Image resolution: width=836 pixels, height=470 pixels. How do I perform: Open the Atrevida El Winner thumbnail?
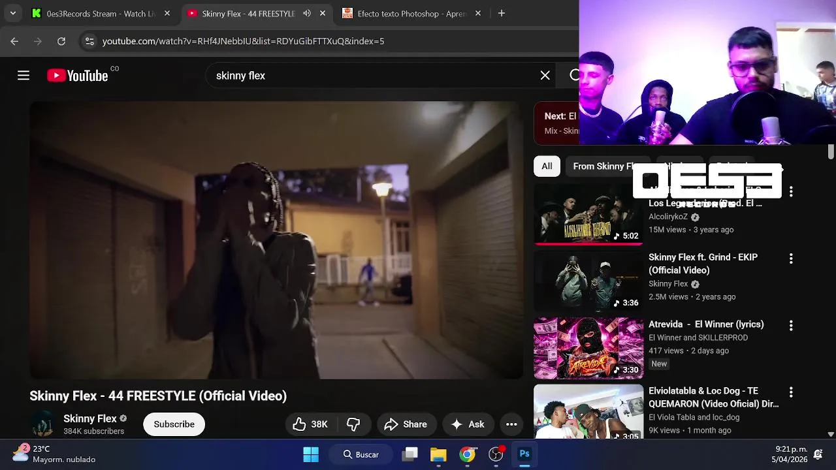(x=588, y=348)
